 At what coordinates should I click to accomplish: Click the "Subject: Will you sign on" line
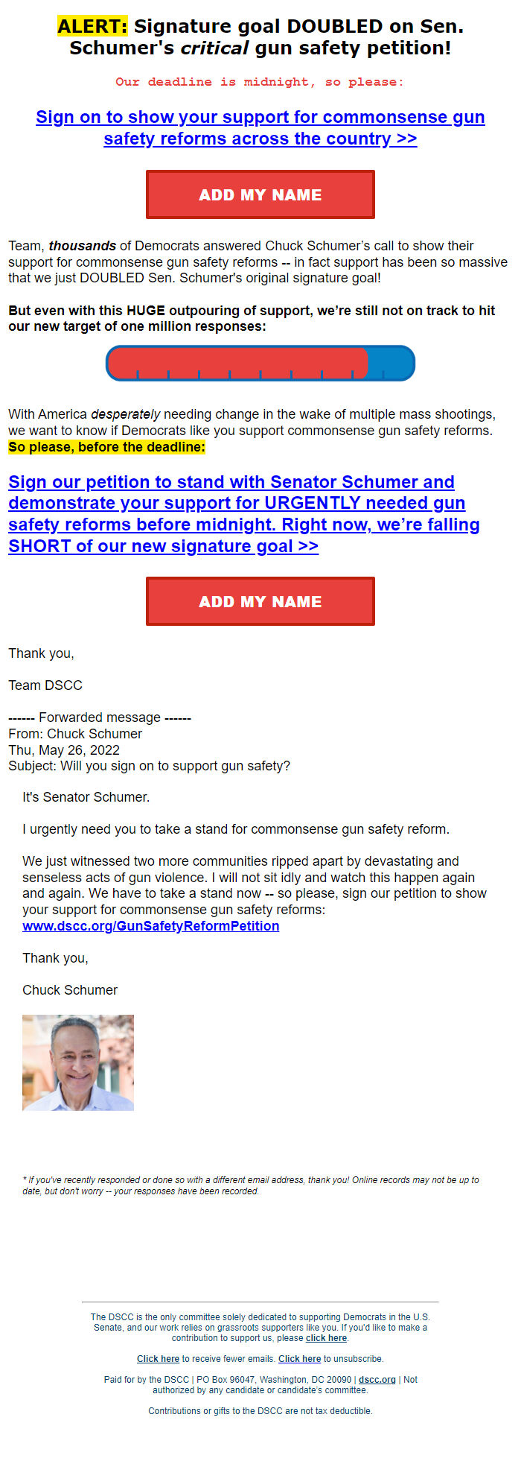[x=149, y=766]
